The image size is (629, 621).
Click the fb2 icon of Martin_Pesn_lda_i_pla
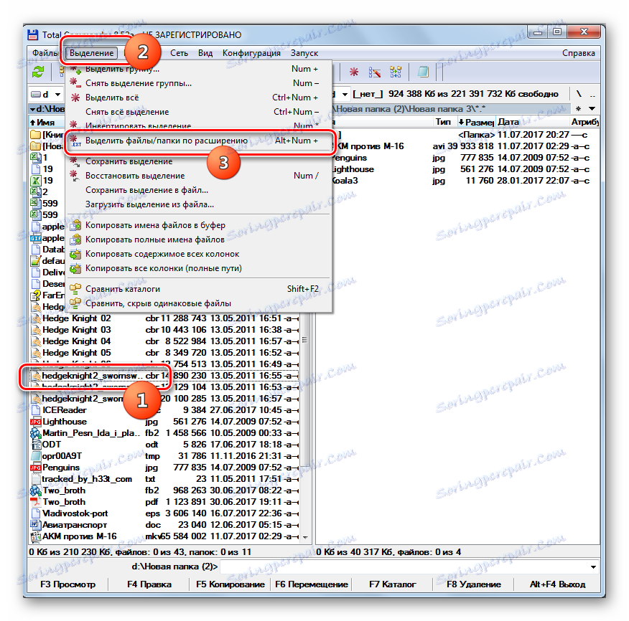(36, 433)
